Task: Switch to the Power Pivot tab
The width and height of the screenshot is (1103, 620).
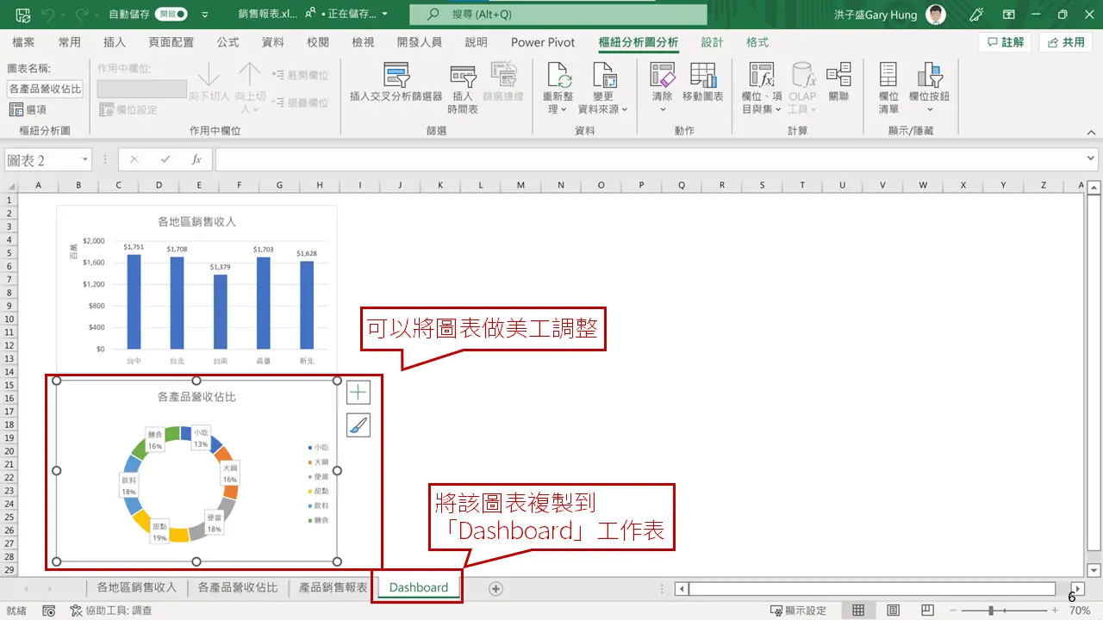Action: [542, 42]
